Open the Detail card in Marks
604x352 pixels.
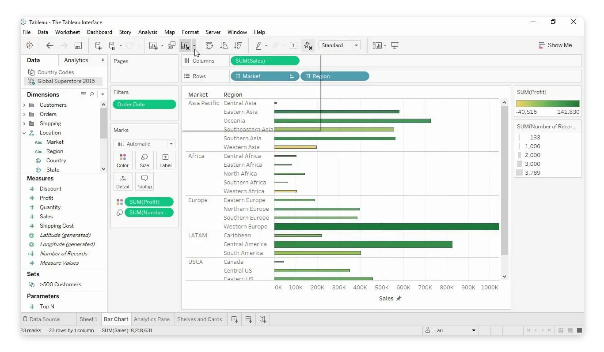point(123,181)
